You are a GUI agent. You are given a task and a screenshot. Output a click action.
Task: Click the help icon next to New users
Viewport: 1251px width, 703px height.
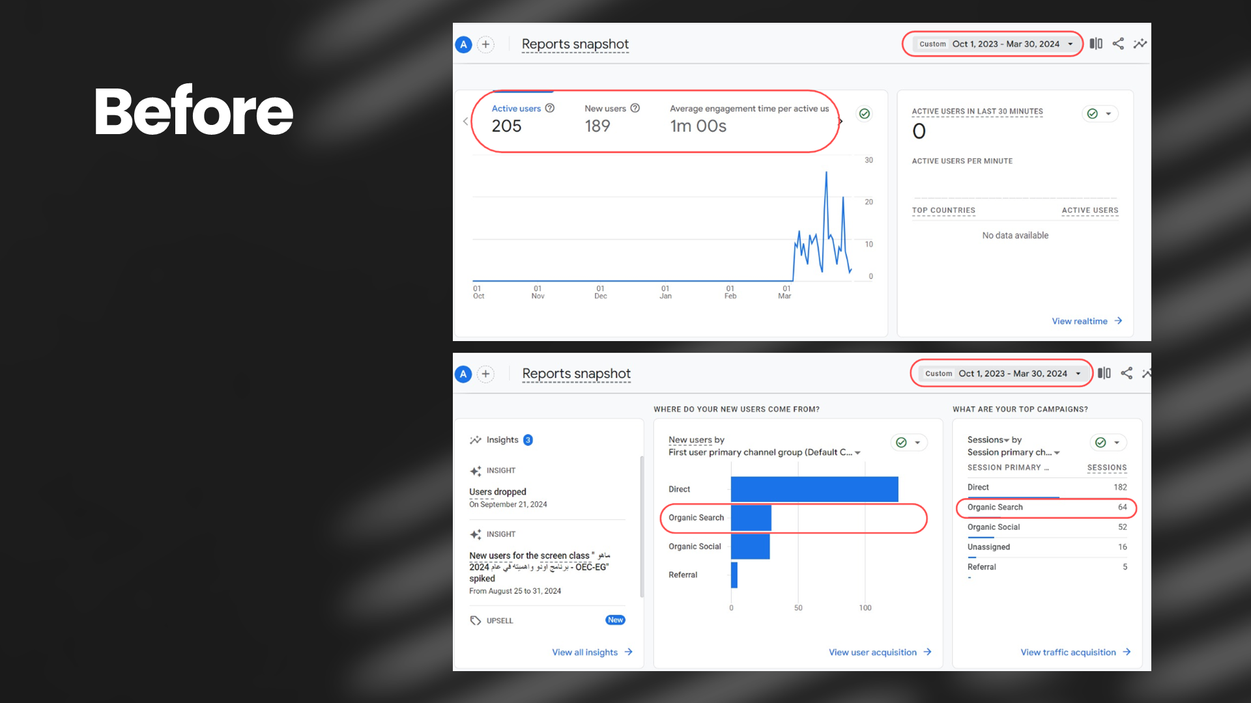[635, 108]
